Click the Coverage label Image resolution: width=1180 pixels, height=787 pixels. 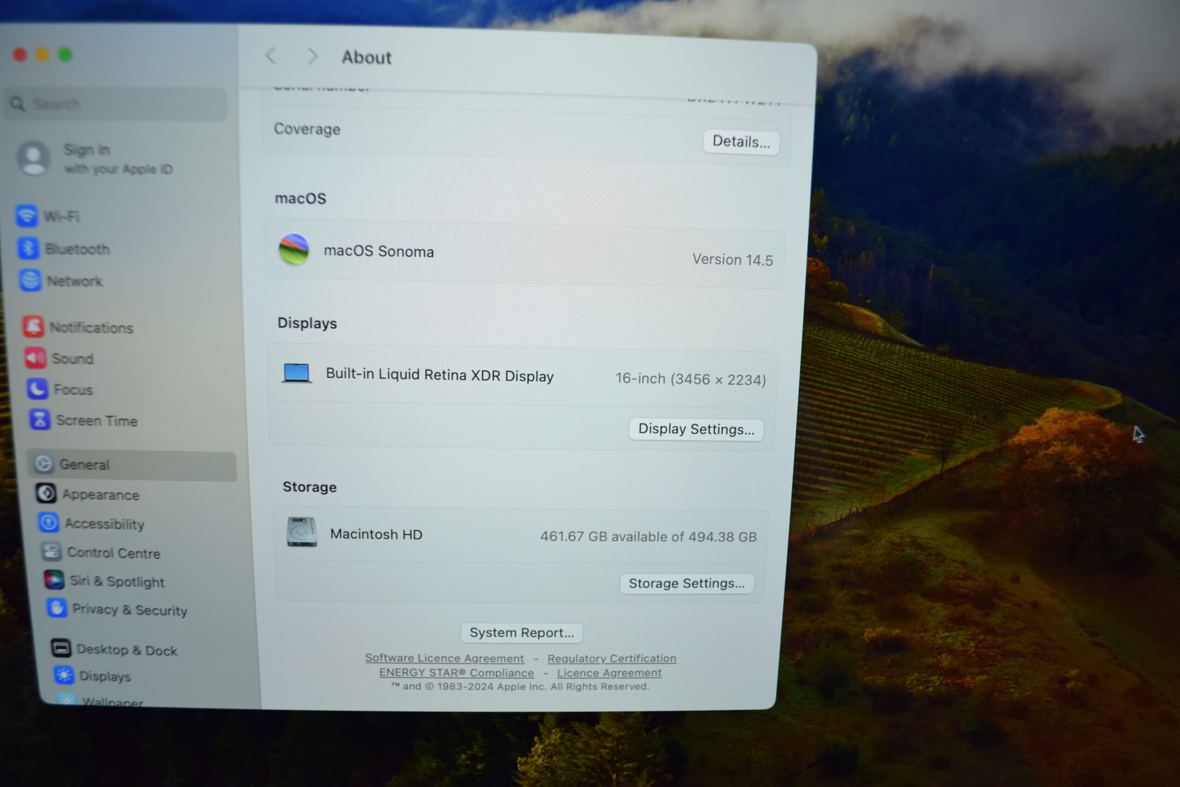pyautogui.click(x=307, y=129)
